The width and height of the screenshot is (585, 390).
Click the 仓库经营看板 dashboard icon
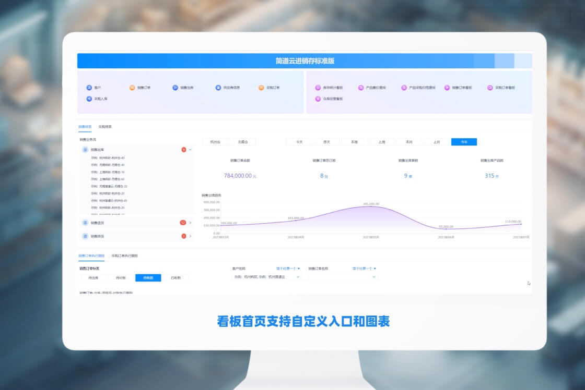318,99
